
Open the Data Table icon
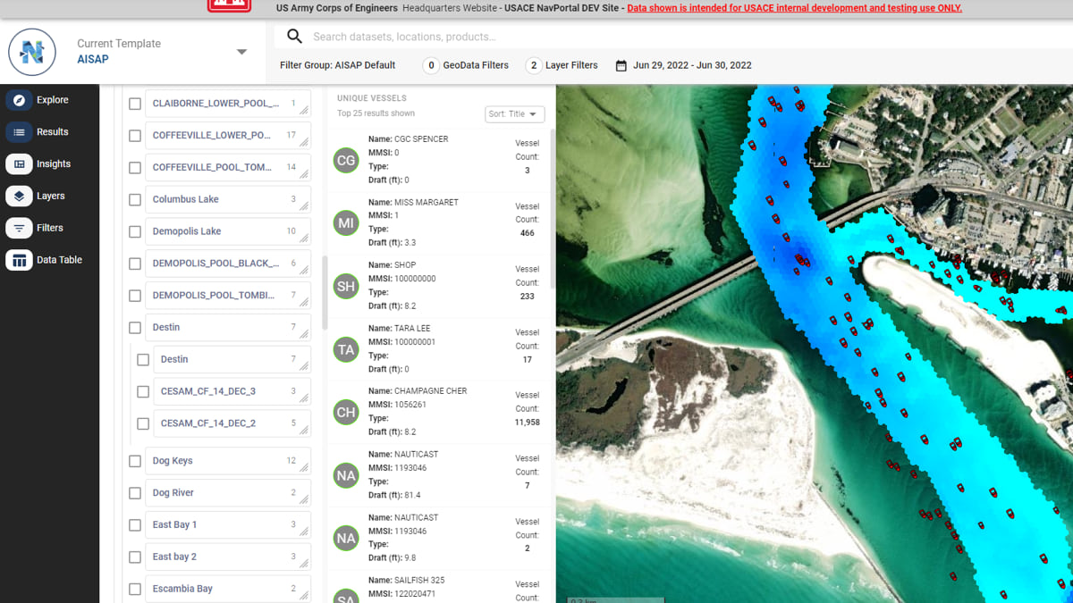point(19,260)
